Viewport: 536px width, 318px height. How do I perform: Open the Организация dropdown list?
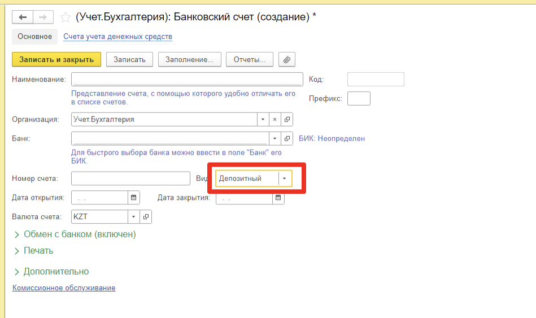[x=263, y=119]
